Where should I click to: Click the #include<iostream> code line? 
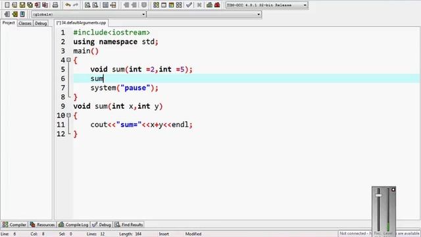click(x=112, y=32)
